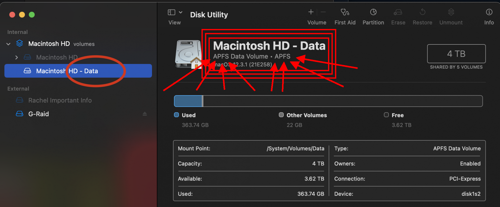Collapse the Macintosh HD volumes container
Image resolution: width=500 pixels, height=207 pixels.
[x=8, y=44]
